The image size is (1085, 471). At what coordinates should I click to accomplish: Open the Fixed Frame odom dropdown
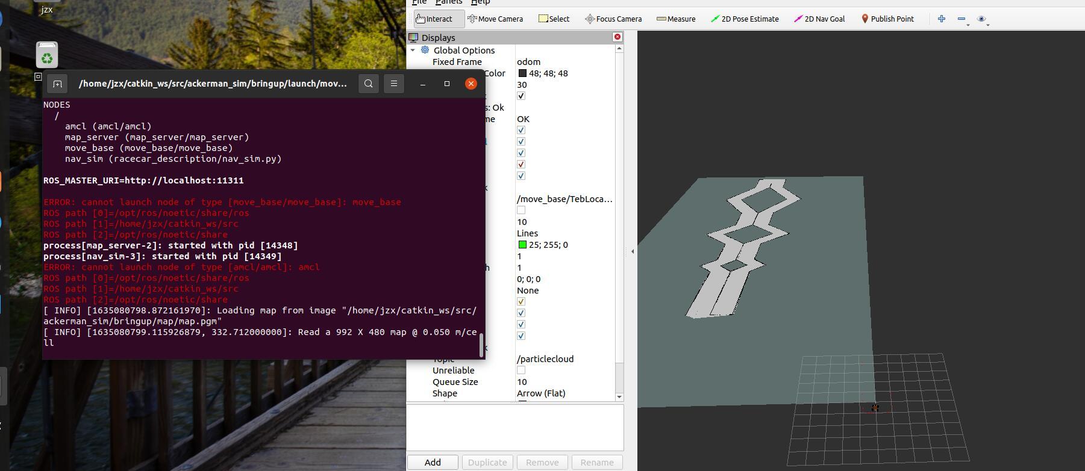coord(565,62)
